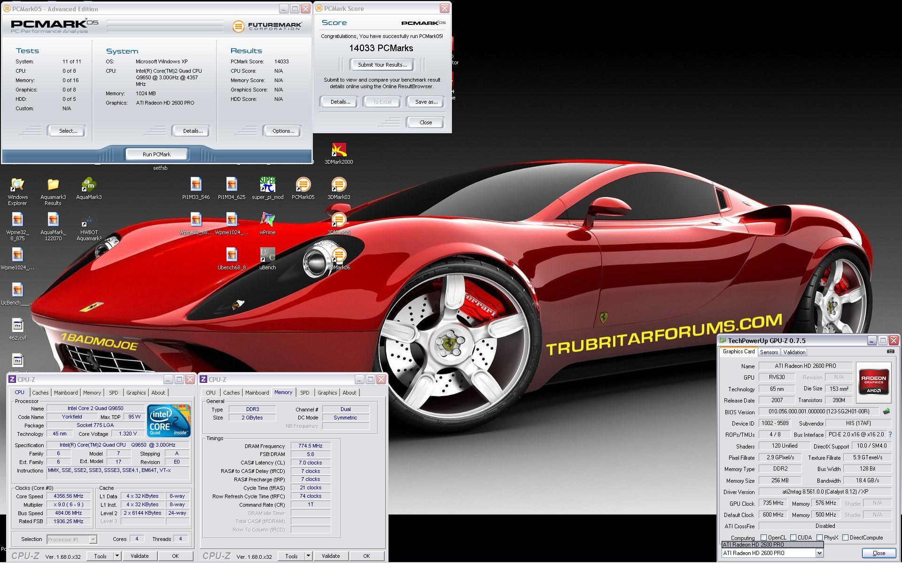The width and height of the screenshot is (902, 563).
Task: Click Details in the PCMark Score window
Action: [x=340, y=102]
